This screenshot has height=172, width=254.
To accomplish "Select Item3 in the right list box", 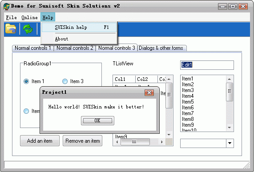I will pyautogui.click(x=204, y=90).
